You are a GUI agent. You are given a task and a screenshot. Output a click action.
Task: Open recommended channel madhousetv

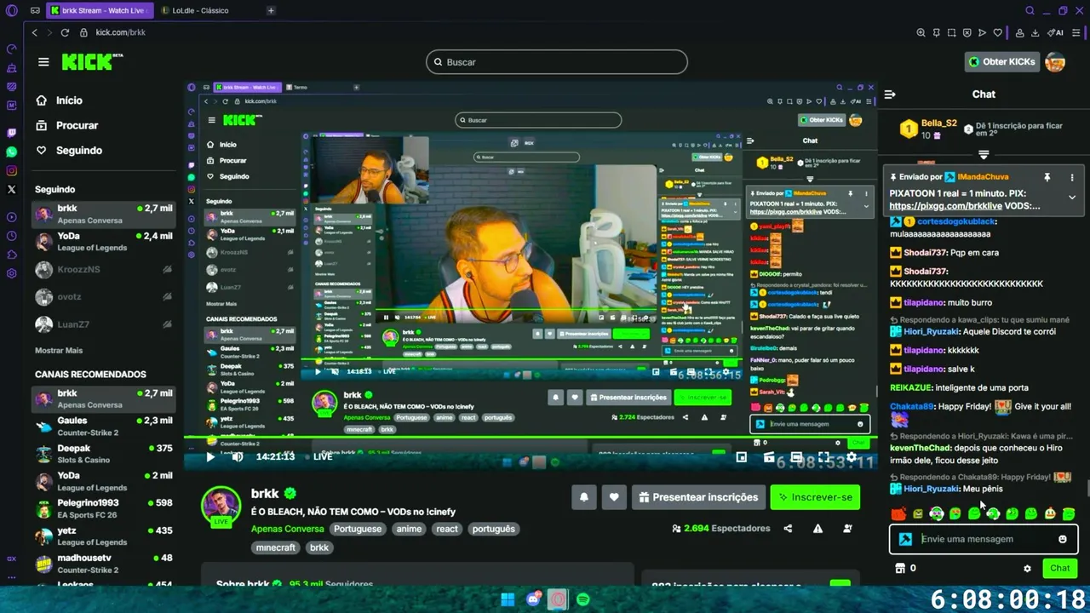(x=104, y=563)
